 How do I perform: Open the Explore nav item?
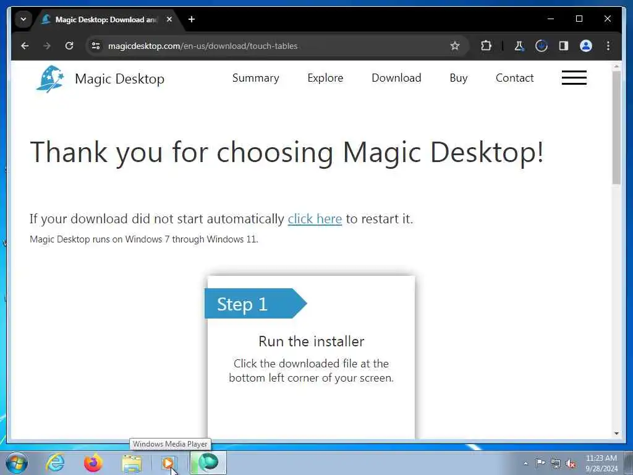[325, 78]
